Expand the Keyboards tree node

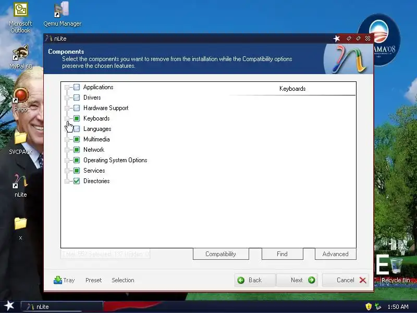pos(67,118)
